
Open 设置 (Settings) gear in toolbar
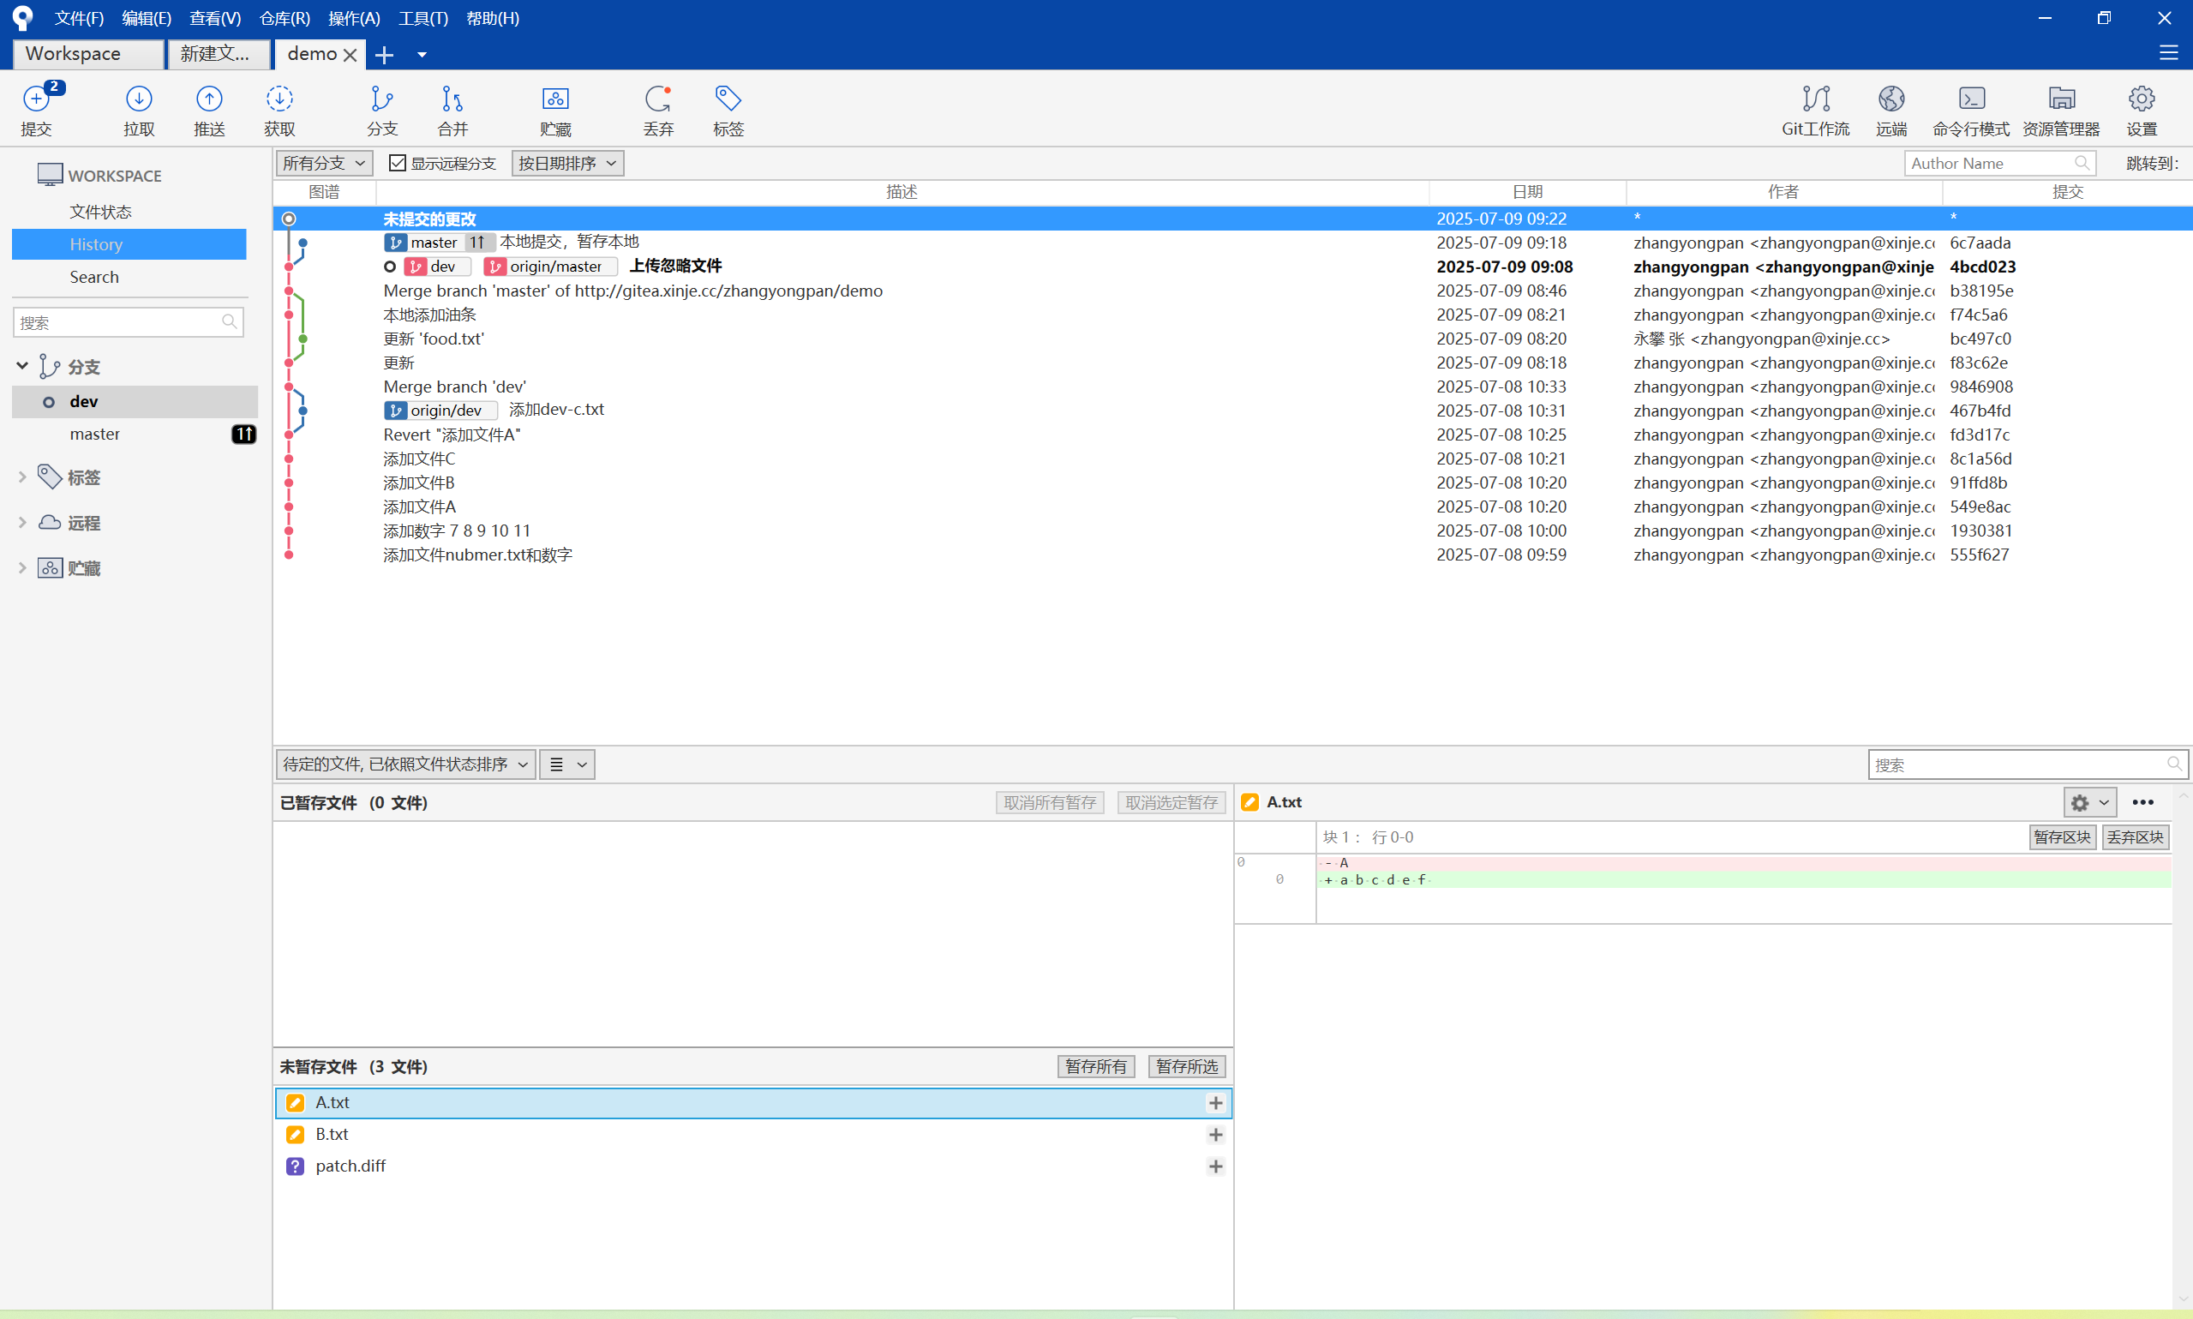tap(2142, 109)
